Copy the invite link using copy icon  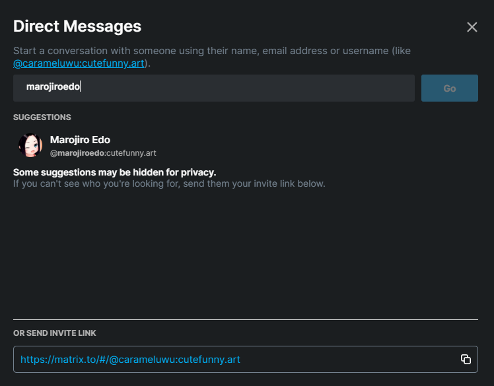466,359
